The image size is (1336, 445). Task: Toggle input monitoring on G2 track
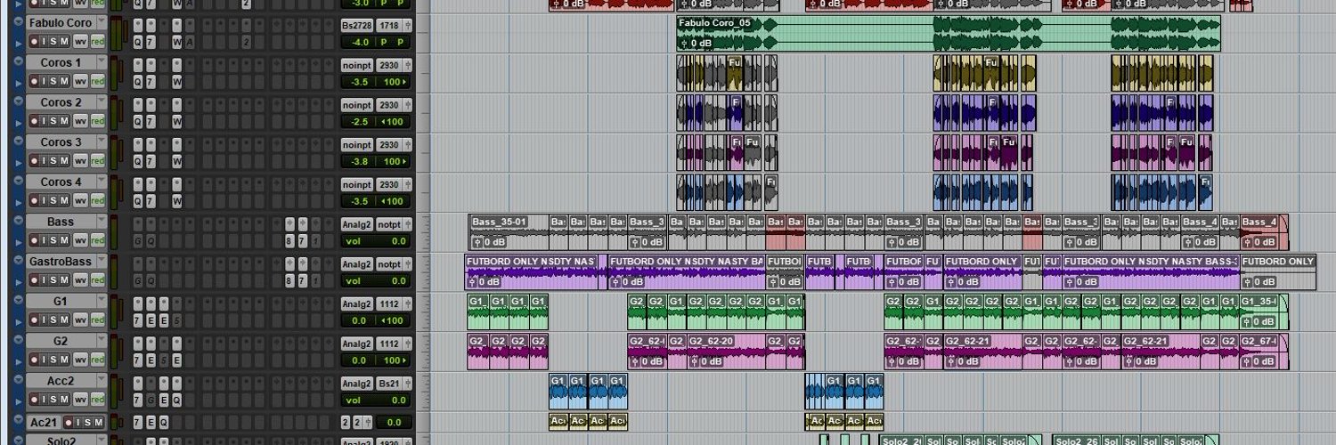click(44, 360)
